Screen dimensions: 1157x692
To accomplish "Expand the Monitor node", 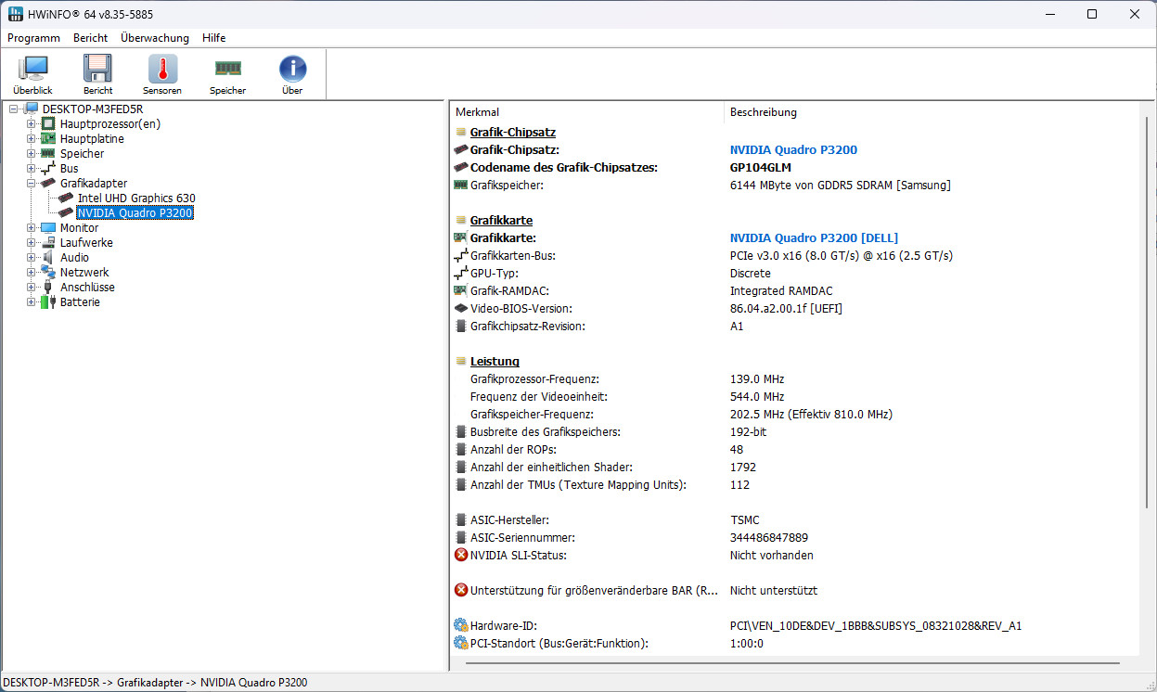I will [32, 228].
